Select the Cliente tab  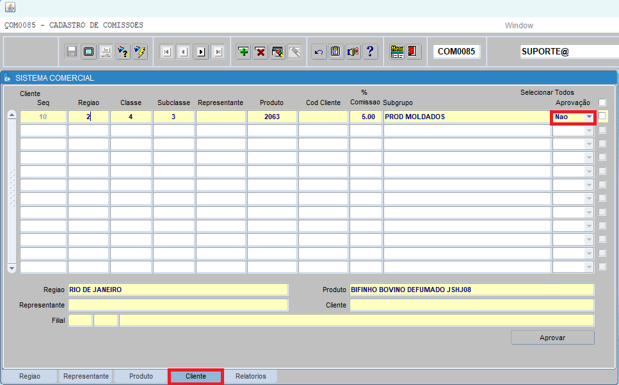196,376
